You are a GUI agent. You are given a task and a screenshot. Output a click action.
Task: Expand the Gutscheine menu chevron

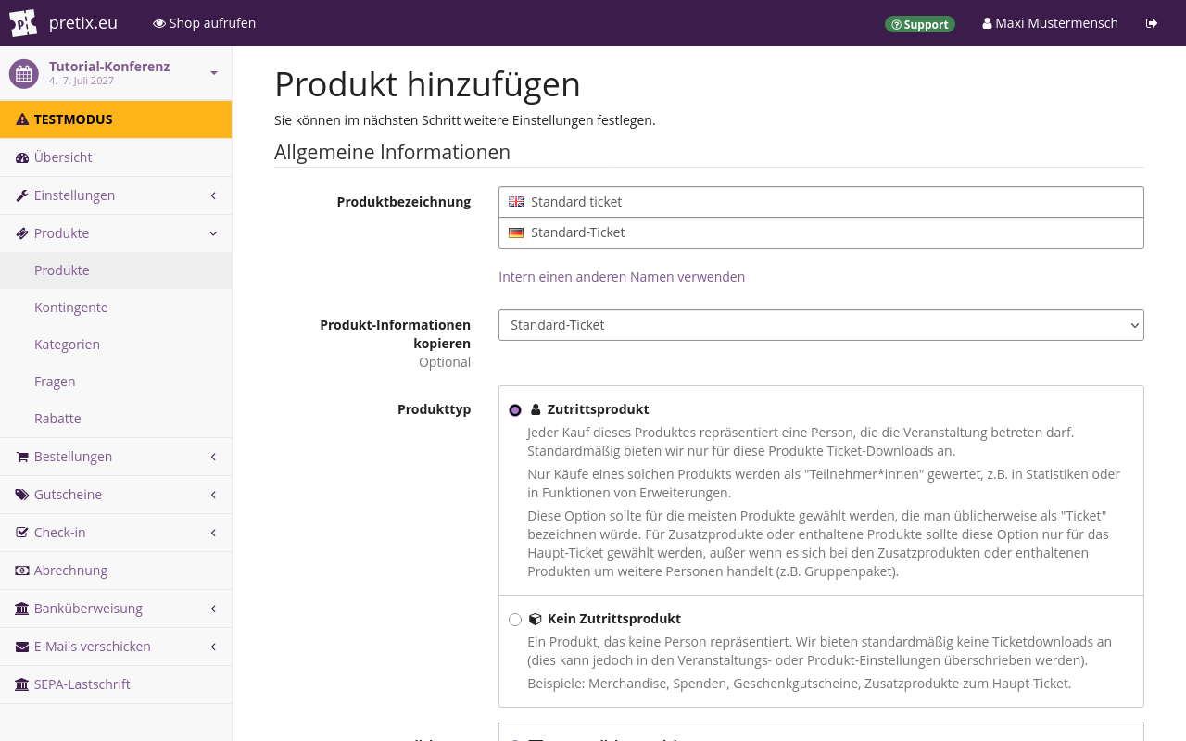213,495
